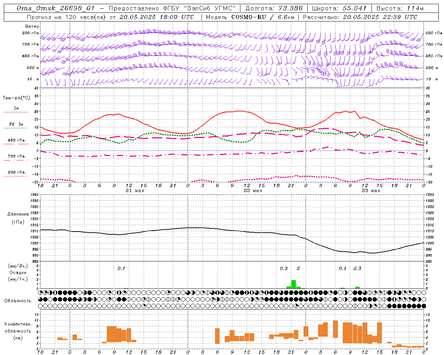444x355 pixels.
Task: Select the start time "20.05.2025 18:00 UTC"
Action: [x=157, y=17]
